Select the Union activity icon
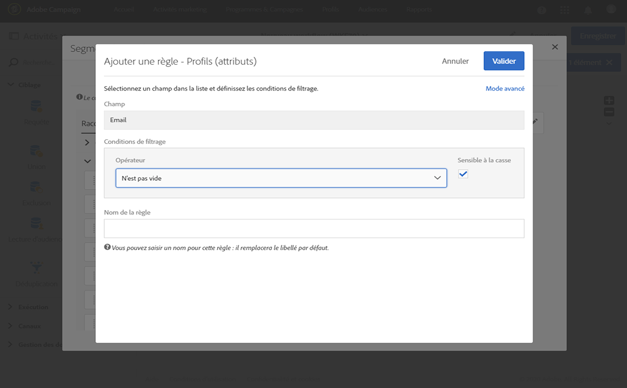 tap(37, 150)
